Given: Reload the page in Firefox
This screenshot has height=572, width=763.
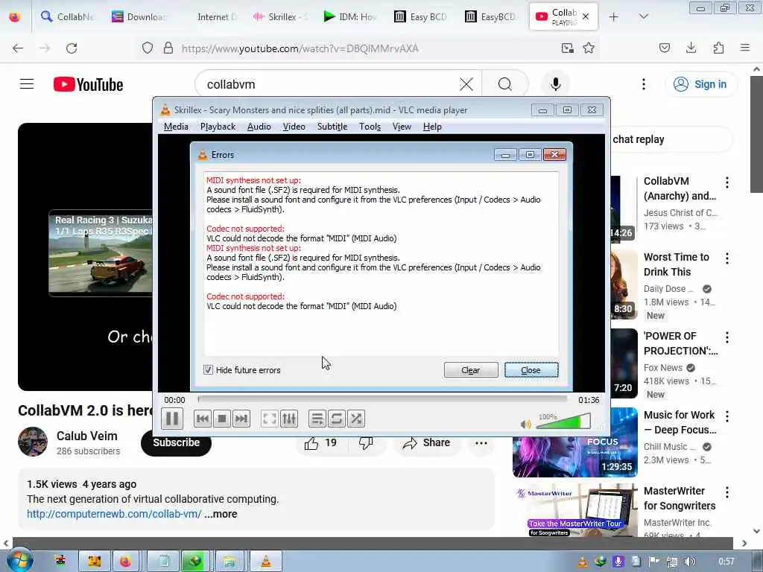Looking at the screenshot, I should 72,48.
